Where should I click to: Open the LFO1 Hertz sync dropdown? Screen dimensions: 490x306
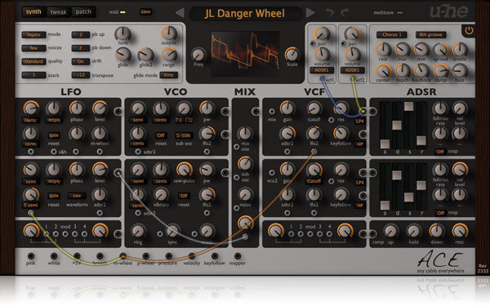(30, 120)
